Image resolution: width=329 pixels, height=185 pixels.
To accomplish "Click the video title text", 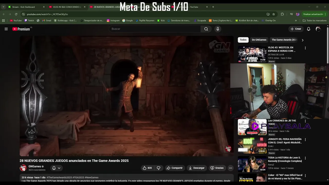I will tap(74, 161).
